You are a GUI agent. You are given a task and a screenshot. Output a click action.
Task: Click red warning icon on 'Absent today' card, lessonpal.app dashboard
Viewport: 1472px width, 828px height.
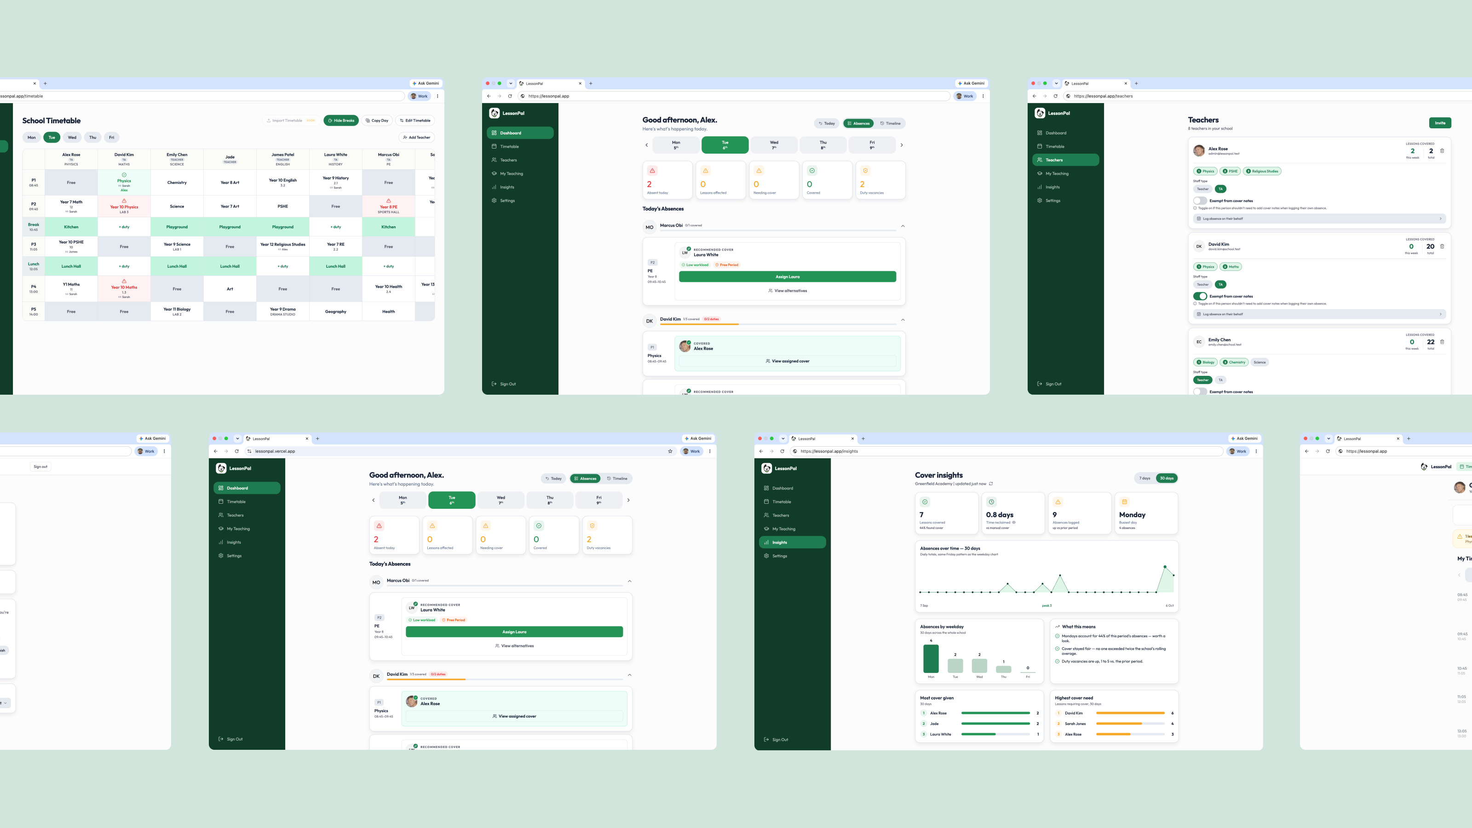(652, 170)
